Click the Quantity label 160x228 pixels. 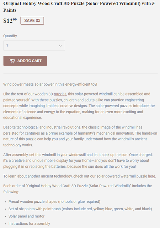point(10,36)
